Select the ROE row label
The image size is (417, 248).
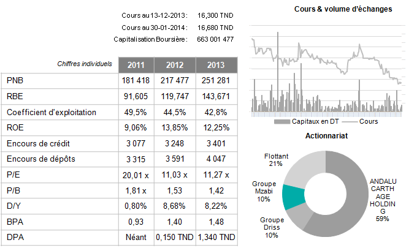(x=15, y=127)
